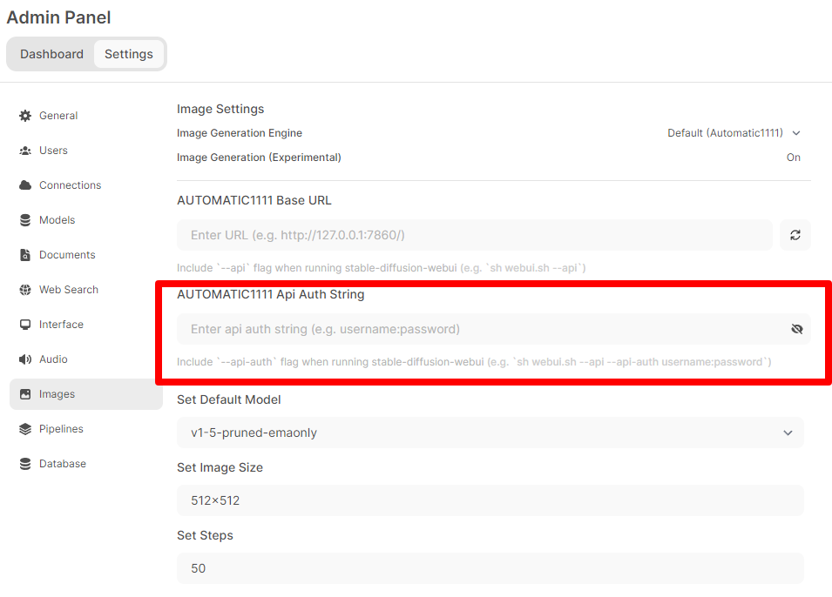832x597 pixels.
Task: Open the Interface settings section
Action: tap(86, 325)
